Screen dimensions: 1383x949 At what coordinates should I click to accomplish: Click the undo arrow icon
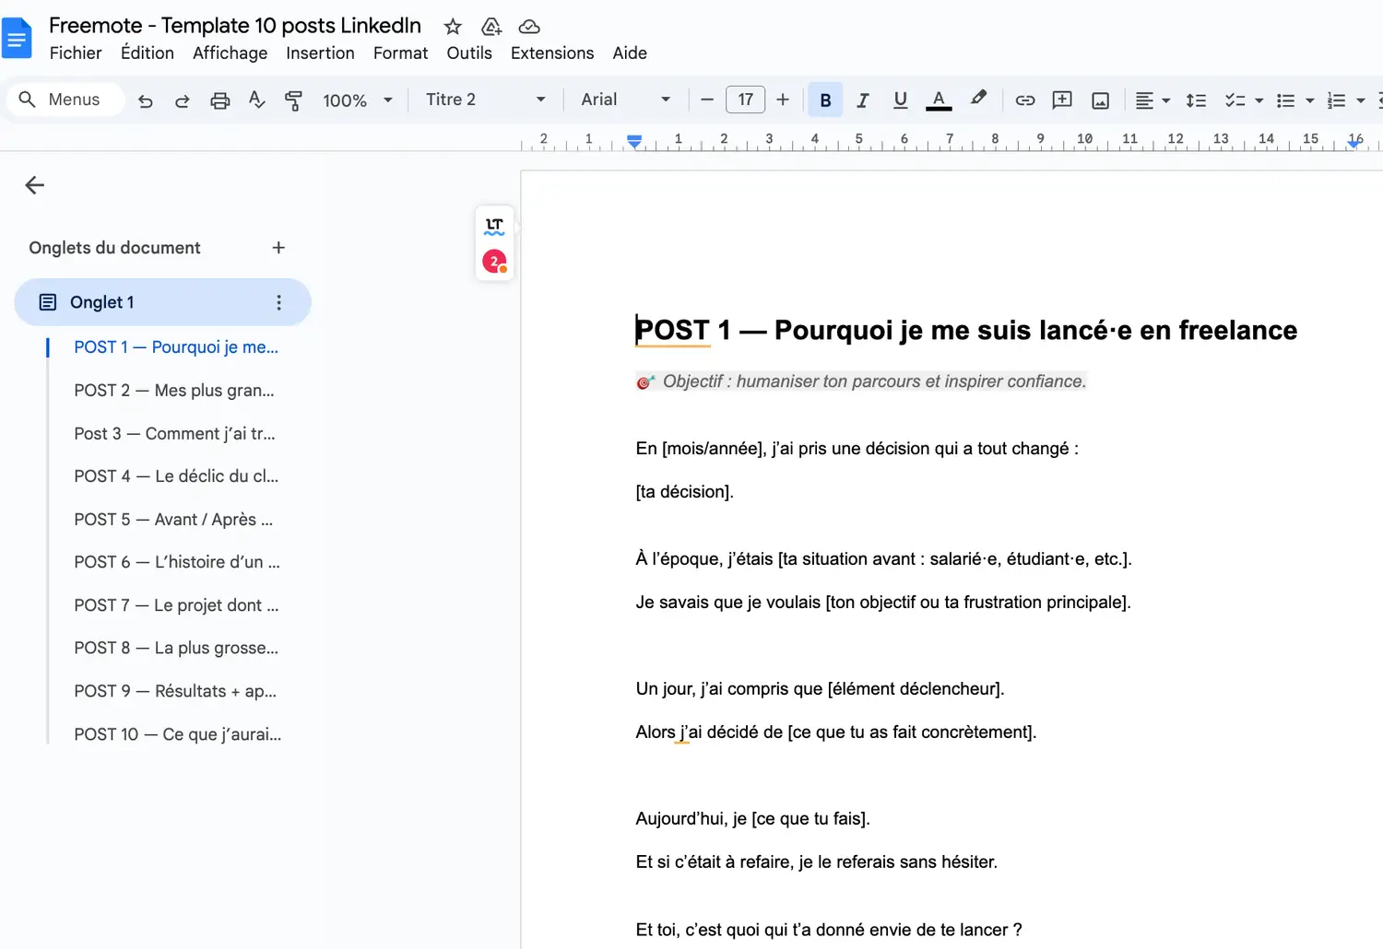click(145, 100)
